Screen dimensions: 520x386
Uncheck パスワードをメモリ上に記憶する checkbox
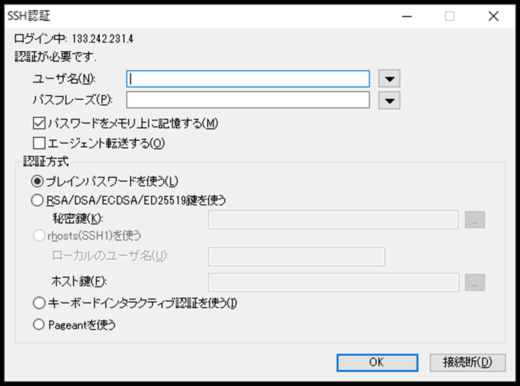(39, 123)
